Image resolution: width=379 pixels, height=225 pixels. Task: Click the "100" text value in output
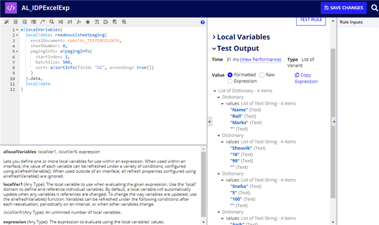coord(236,199)
